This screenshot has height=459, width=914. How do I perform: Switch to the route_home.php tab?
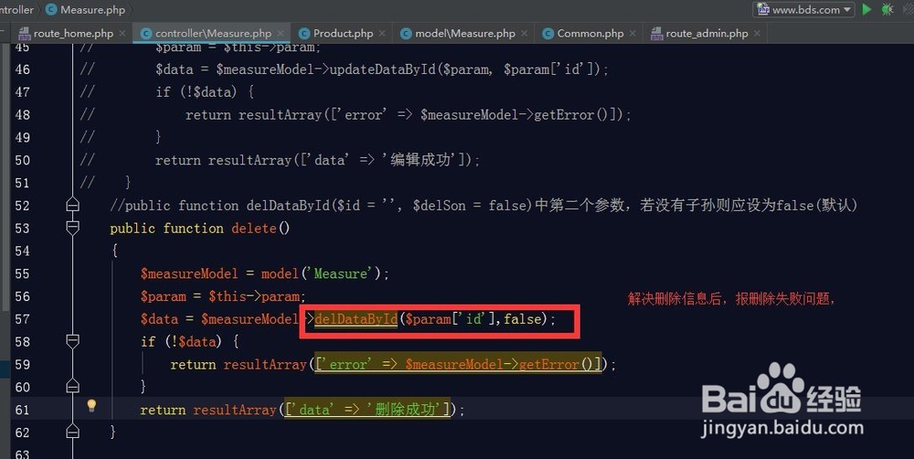pyautogui.click(x=72, y=33)
